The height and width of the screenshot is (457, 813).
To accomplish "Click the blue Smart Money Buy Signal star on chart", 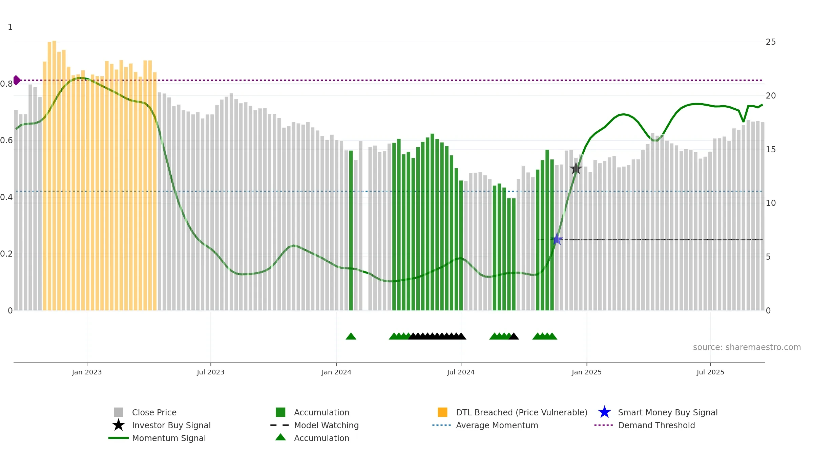I will (x=557, y=239).
